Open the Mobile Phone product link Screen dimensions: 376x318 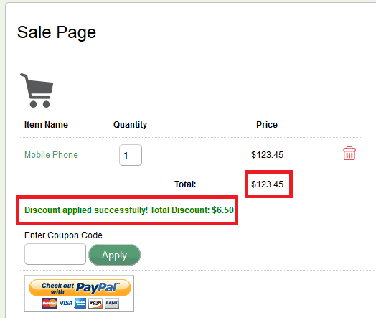(x=52, y=155)
